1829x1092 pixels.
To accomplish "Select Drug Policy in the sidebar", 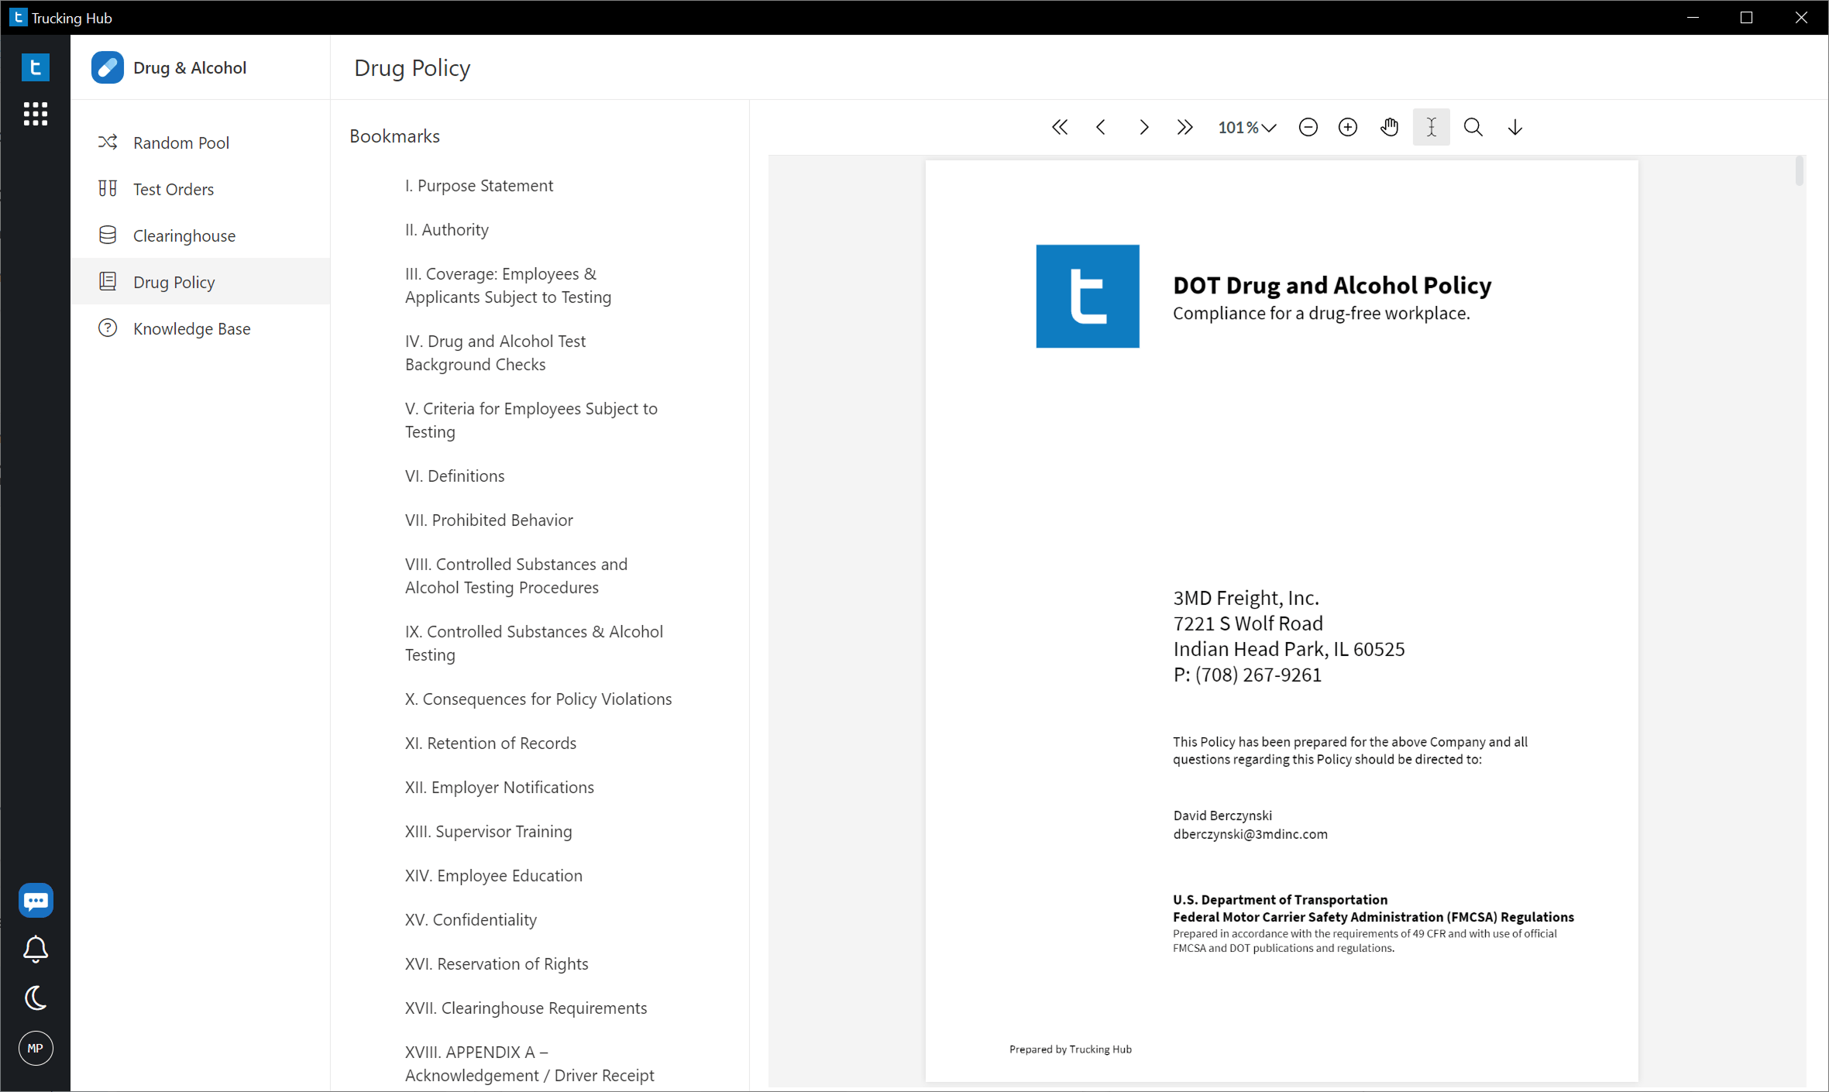I will (x=201, y=282).
